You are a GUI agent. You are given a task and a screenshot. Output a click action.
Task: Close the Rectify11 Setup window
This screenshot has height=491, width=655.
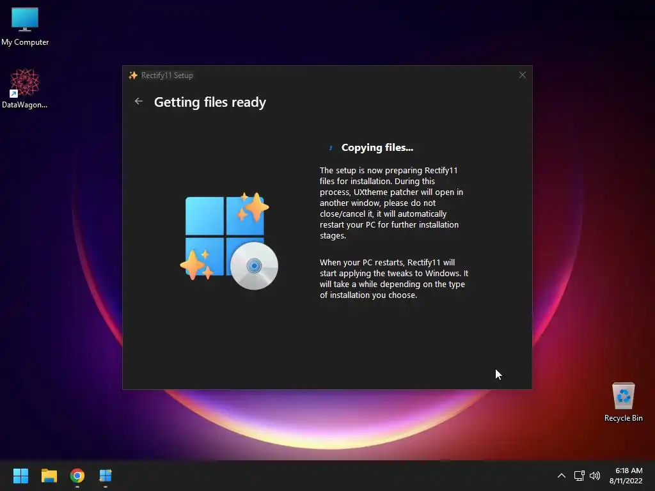tap(522, 75)
